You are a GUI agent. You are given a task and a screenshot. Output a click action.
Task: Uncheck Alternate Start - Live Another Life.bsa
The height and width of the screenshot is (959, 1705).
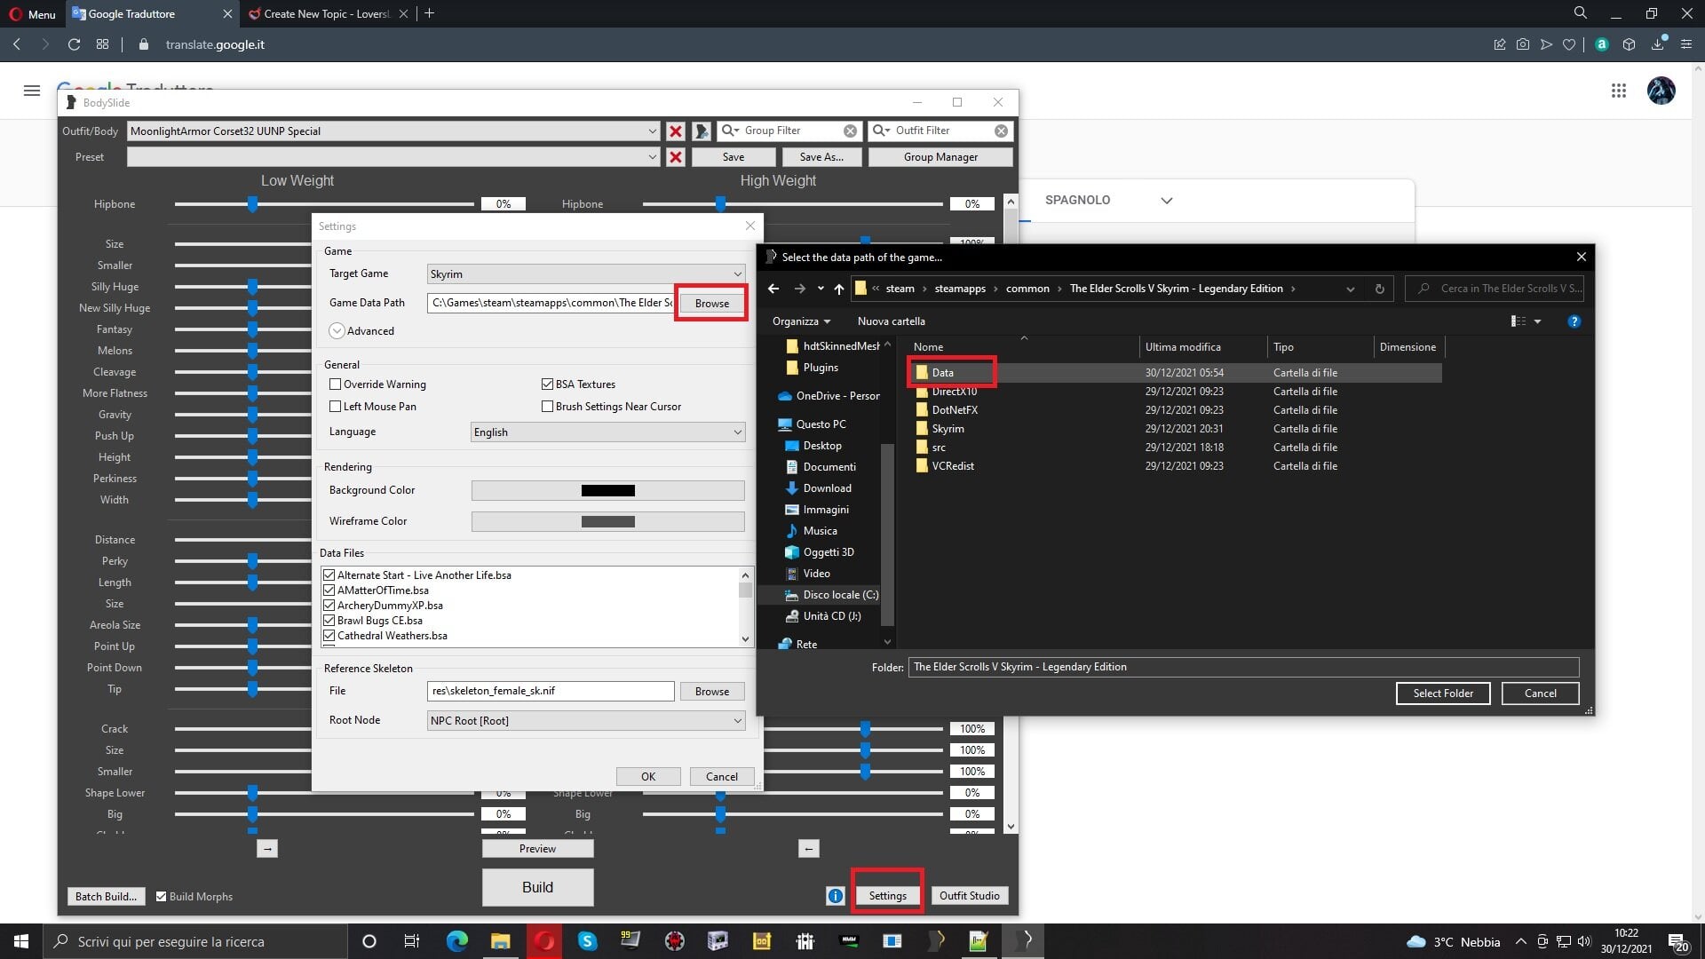(x=329, y=575)
